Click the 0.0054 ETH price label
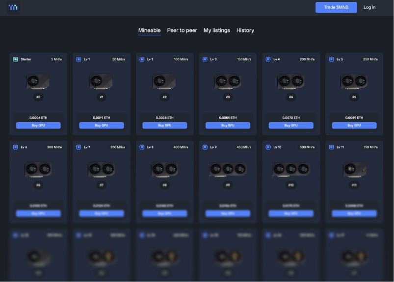The width and height of the screenshot is (394, 282). [228, 118]
